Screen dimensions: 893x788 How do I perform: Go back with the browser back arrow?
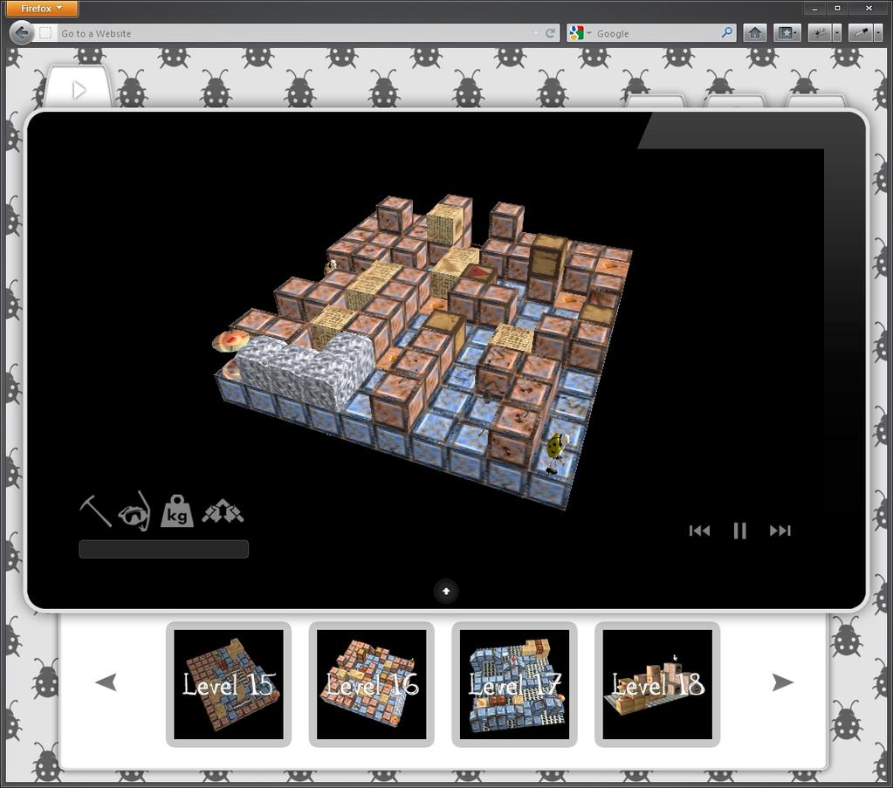22,33
